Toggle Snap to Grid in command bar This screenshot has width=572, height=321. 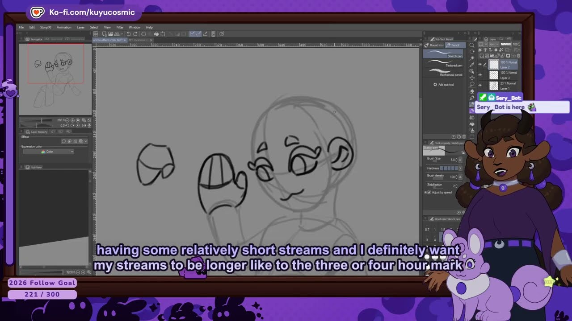(x=205, y=34)
